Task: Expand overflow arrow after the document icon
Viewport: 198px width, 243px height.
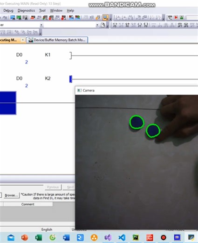Action: (x=108, y=25)
